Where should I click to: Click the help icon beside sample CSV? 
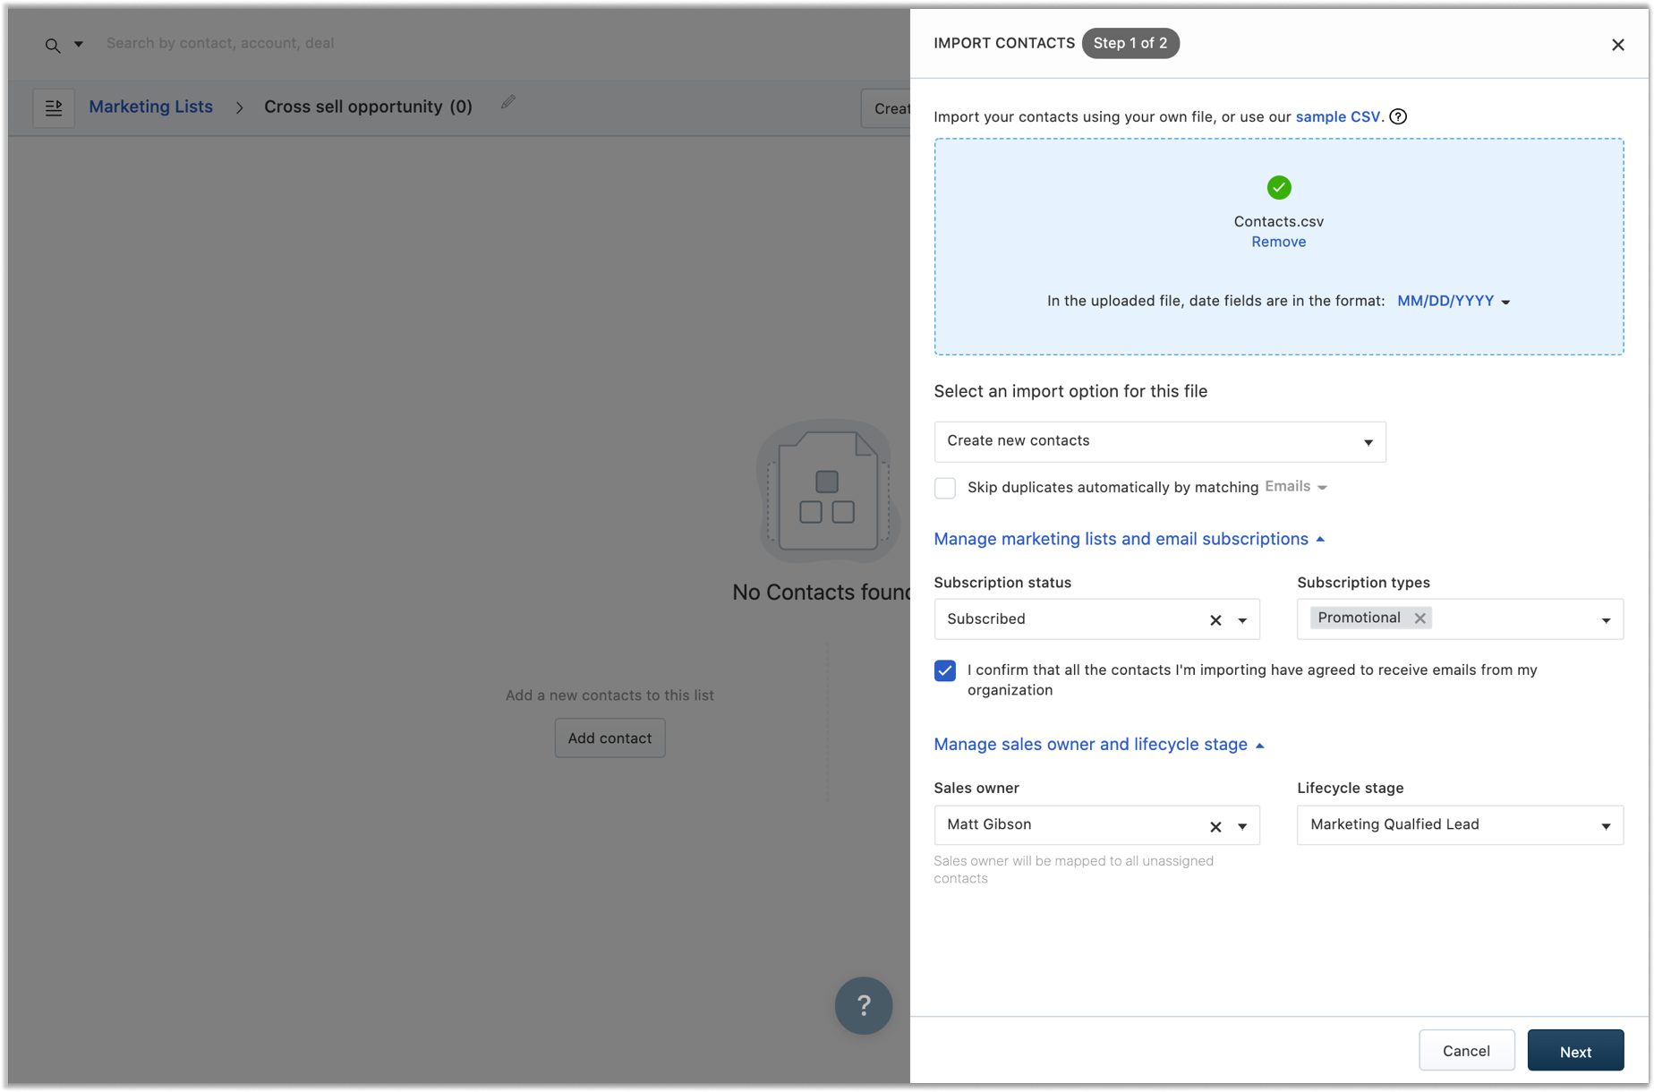(x=1398, y=116)
